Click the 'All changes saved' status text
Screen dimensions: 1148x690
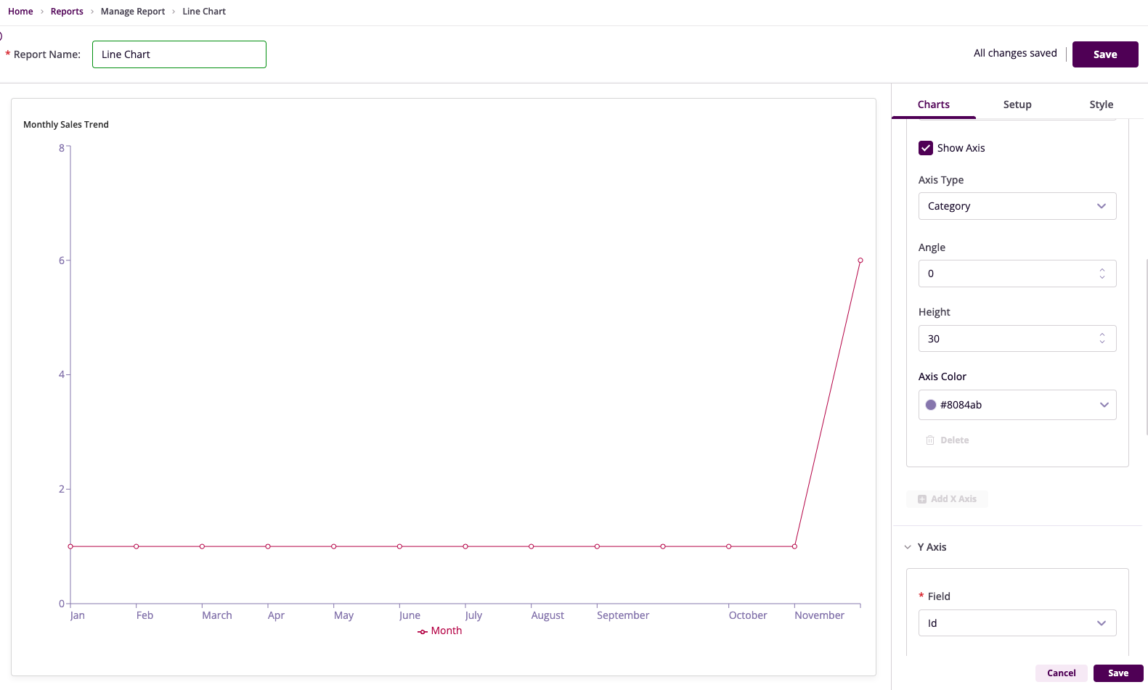click(x=1015, y=53)
